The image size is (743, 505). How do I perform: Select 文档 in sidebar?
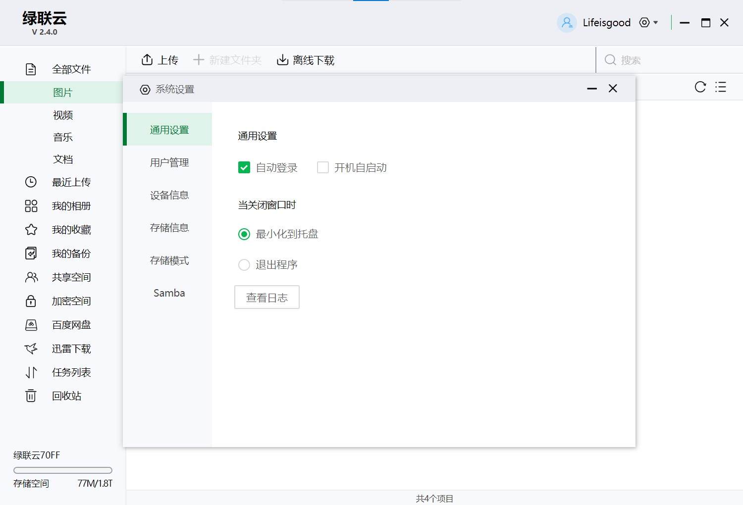pyautogui.click(x=63, y=159)
